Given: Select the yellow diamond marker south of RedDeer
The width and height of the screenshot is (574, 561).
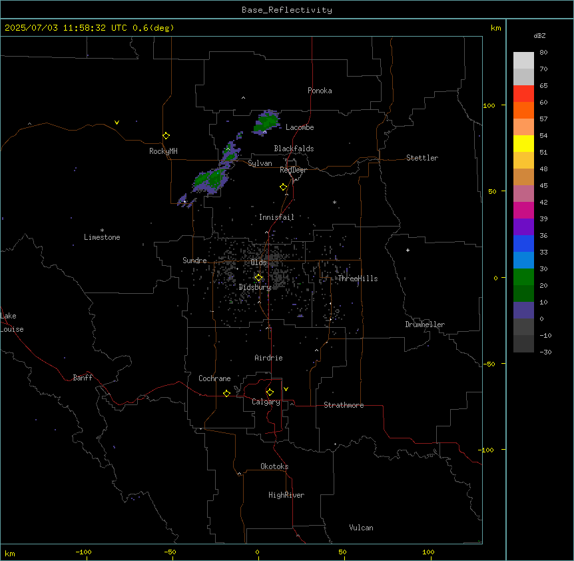Looking at the screenshot, I should (283, 187).
